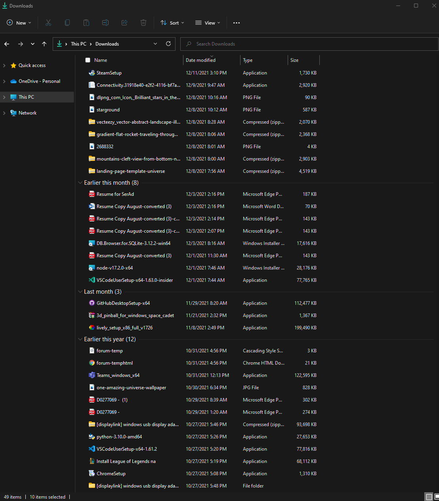Image resolution: width=439 pixels, height=501 pixels.
Task: Open the See more (...) menu
Action: (236, 23)
